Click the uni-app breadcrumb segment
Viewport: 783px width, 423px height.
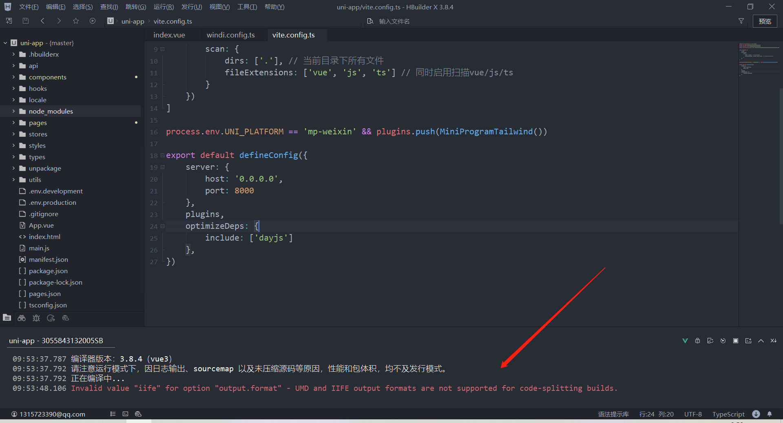(x=133, y=21)
